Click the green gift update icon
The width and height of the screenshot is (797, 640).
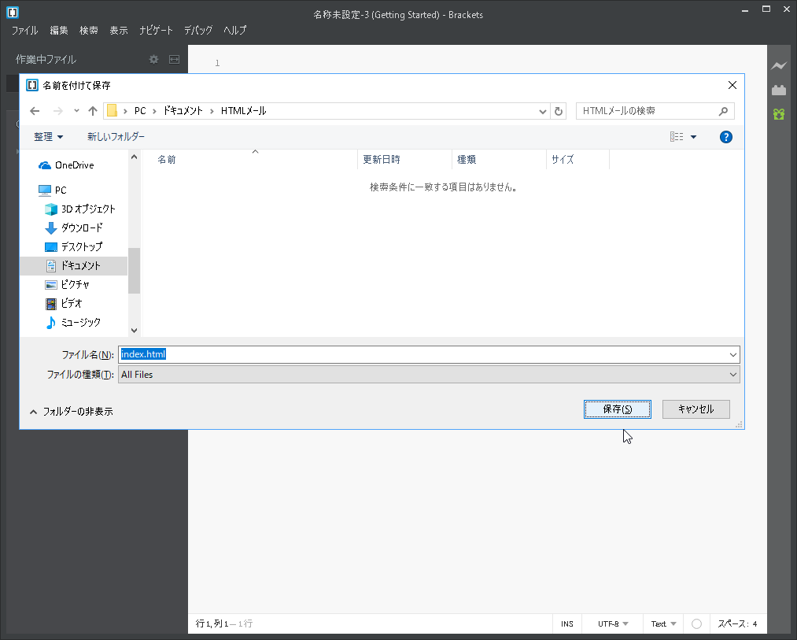click(779, 114)
